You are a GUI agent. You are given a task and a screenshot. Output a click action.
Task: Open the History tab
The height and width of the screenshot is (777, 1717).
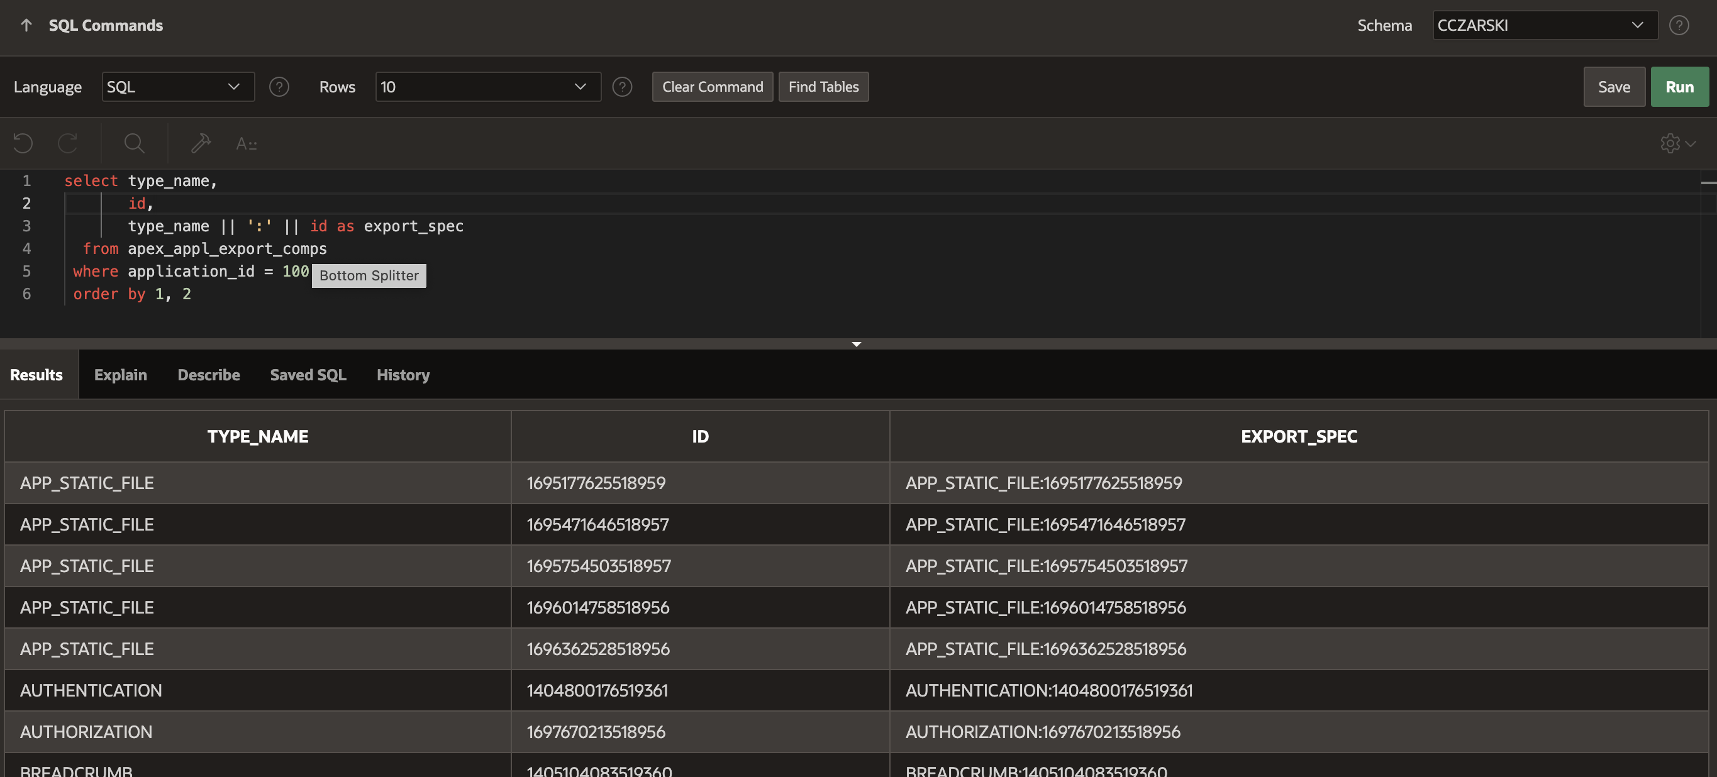pyautogui.click(x=403, y=375)
